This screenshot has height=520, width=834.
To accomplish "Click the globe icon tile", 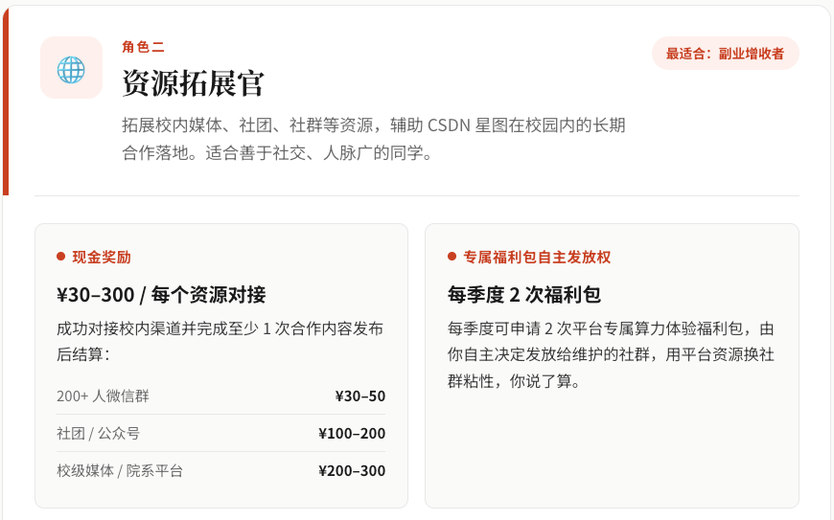I will tap(71, 67).
